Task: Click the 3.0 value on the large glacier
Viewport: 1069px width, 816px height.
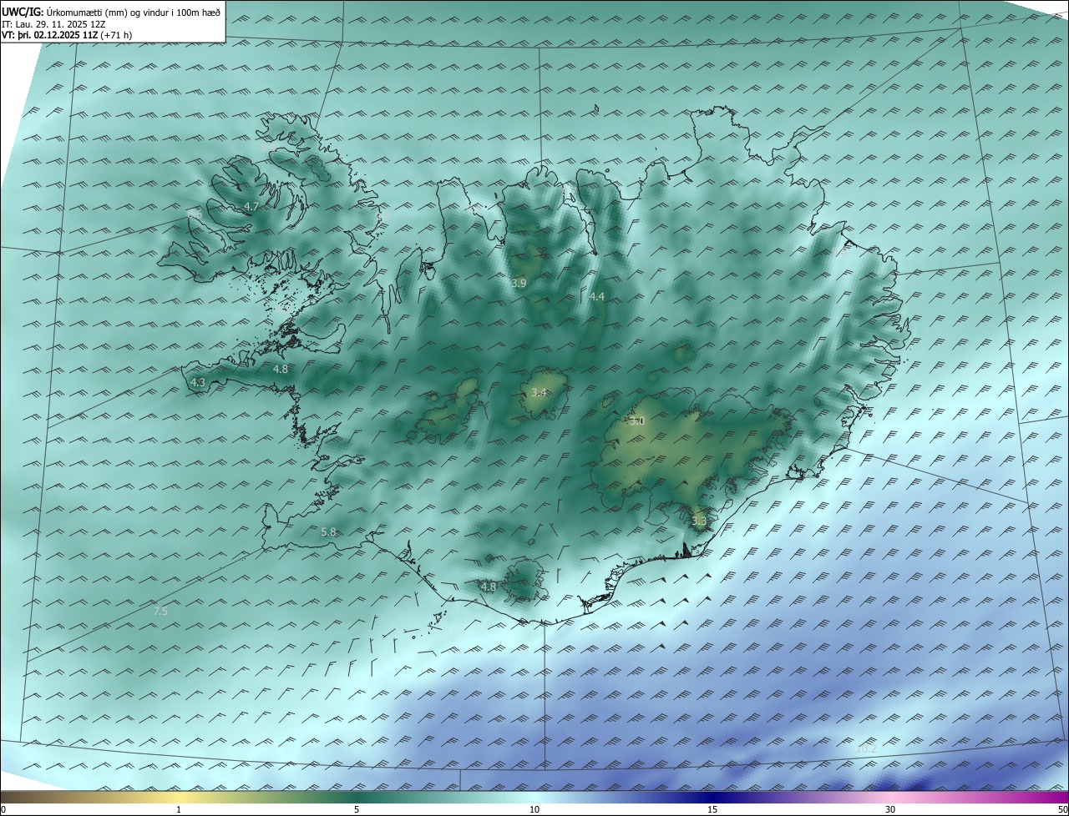Action: [x=637, y=421]
